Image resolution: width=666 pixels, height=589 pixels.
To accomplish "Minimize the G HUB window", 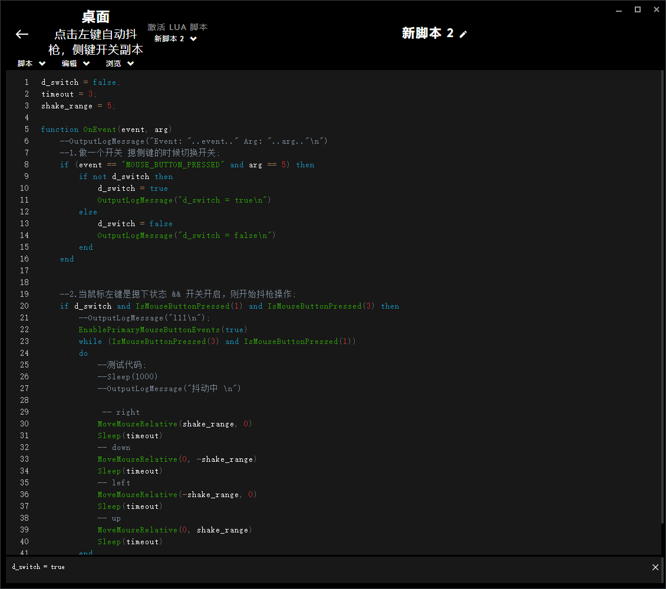I will coord(619,9).
